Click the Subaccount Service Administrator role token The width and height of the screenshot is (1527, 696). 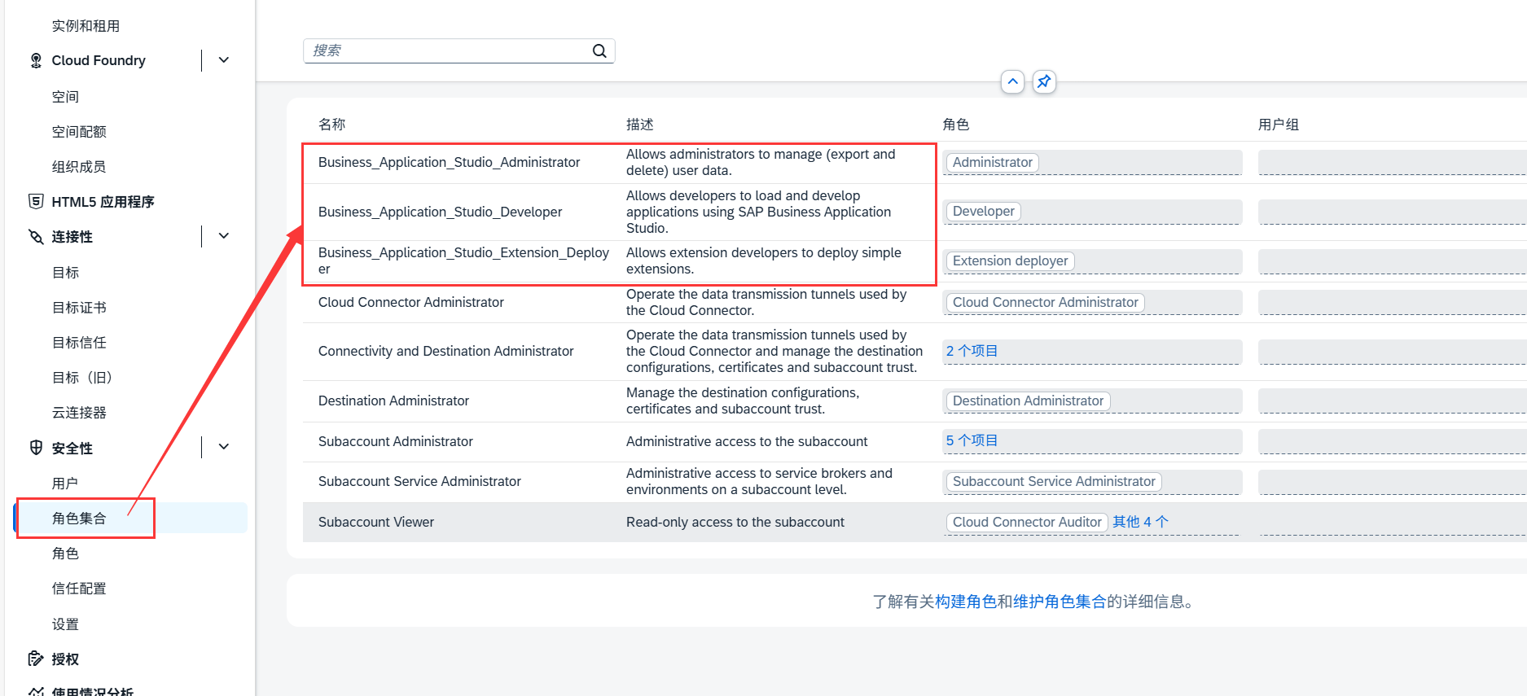(1054, 482)
